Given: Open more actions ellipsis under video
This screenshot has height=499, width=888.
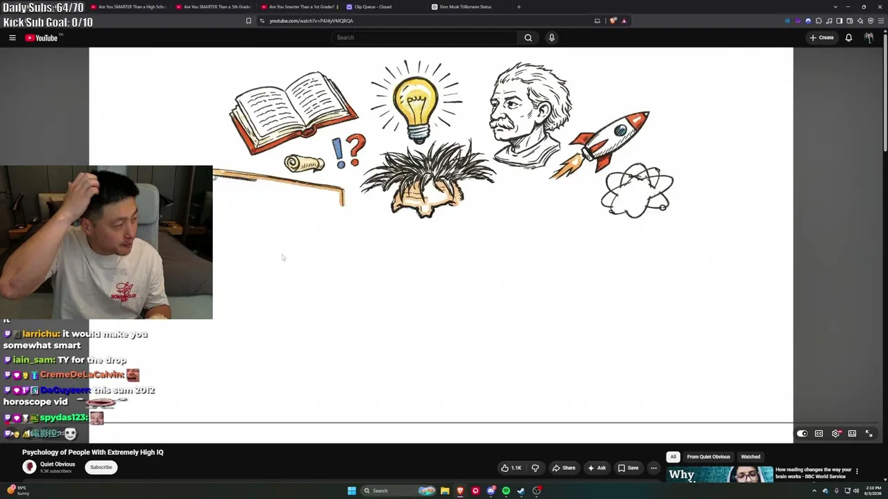Looking at the screenshot, I should coord(654,468).
